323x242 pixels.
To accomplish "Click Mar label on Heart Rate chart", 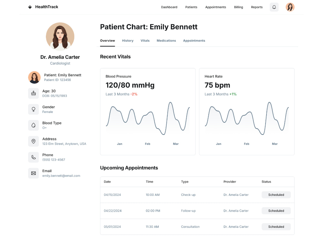I will [x=275, y=144].
